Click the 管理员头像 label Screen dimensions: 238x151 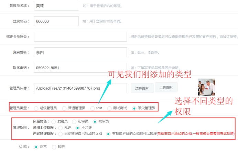tap(19, 88)
